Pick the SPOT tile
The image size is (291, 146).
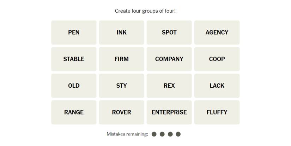tap(169, 33)
